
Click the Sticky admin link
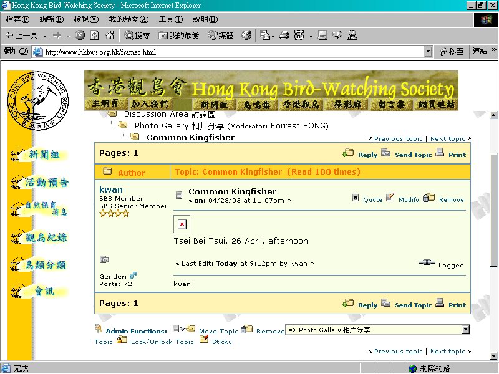(x=222, y=342)
